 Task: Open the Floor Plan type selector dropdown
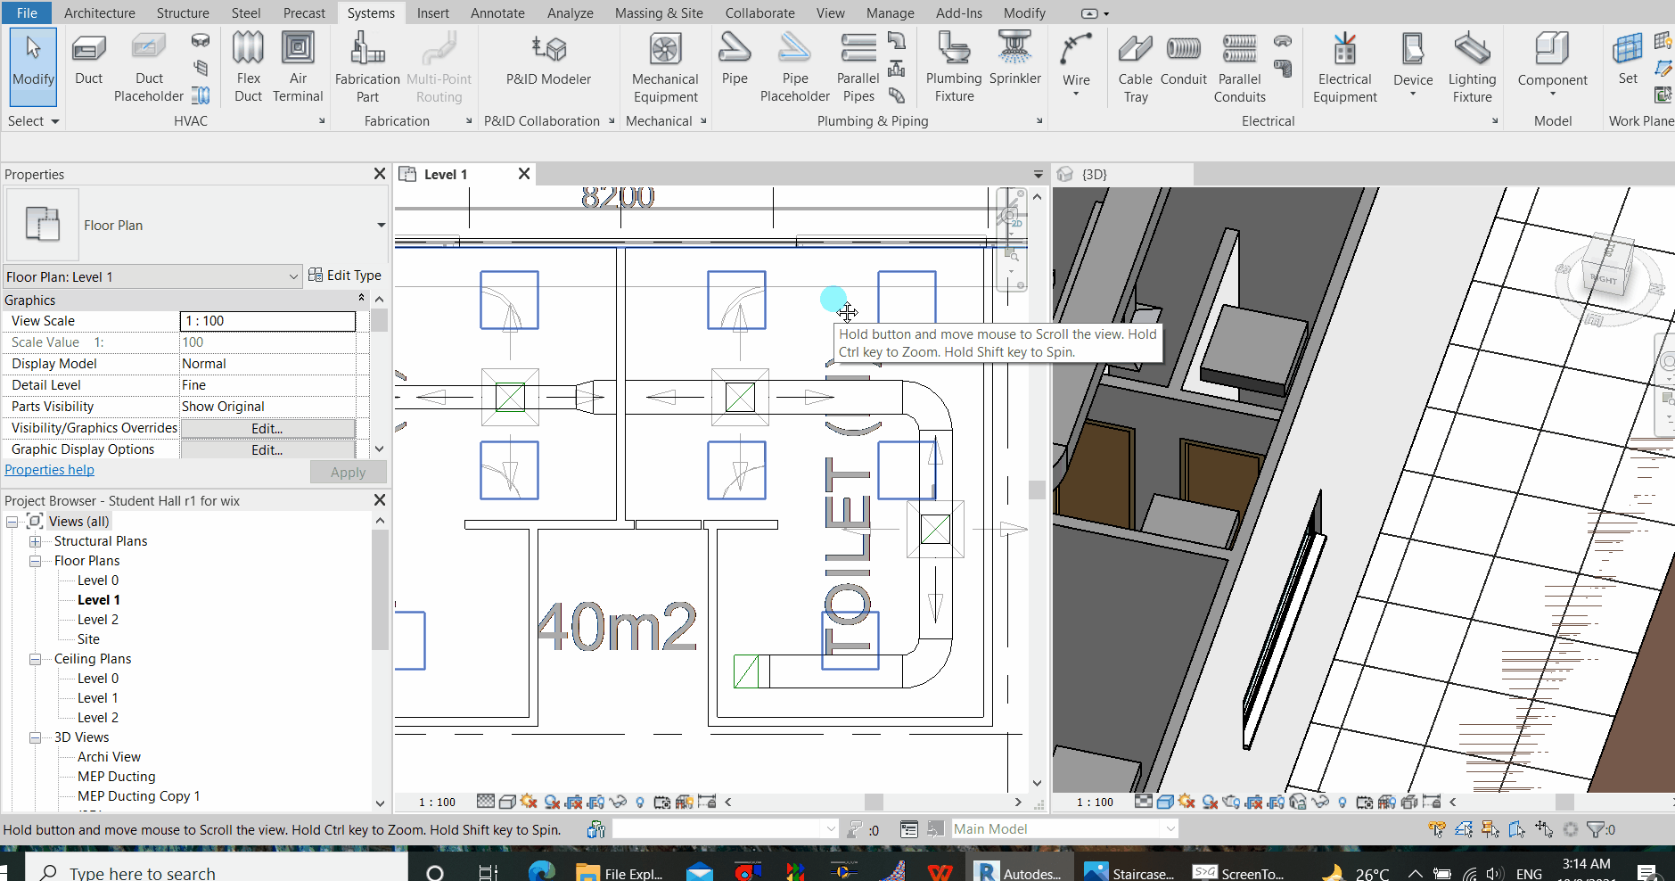pyautogui.click(x=381, y=225)
